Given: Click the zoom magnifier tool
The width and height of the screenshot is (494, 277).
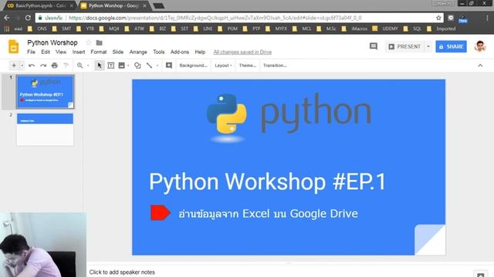Looking at the screenshot, I should coord(80,65).
